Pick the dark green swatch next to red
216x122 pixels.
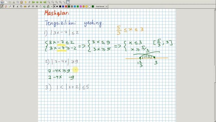(69, 6)
